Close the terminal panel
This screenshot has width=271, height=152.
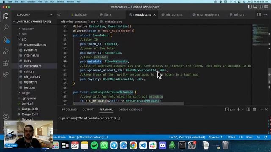pyautogui.click(x=266, y=109)
